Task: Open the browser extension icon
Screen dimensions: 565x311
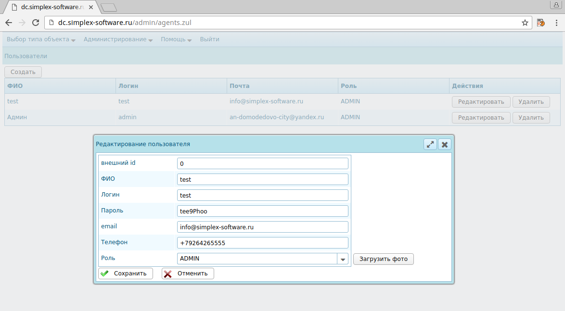Action: tap(540, 23)
